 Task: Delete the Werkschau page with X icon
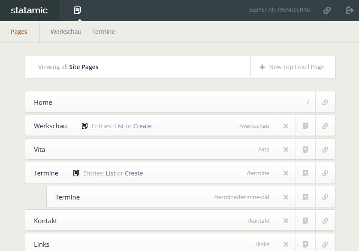point(286,126)
